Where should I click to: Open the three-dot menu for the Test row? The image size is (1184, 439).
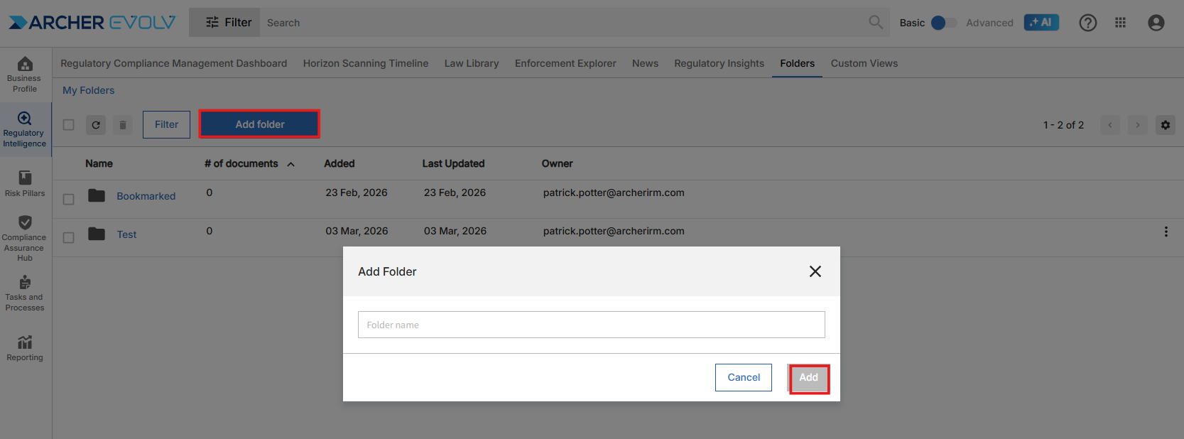(1166, 232)
